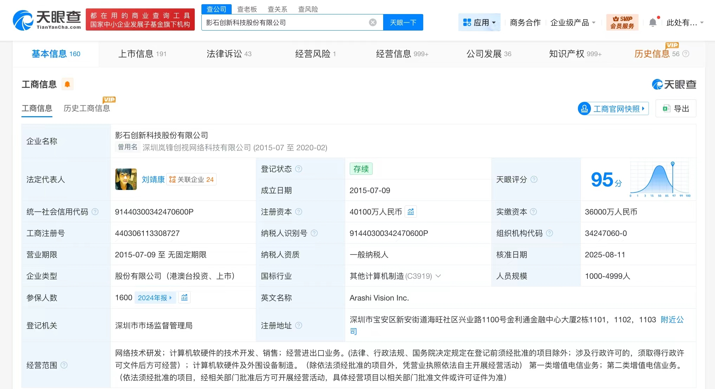Expand the C3919 industry dropdown

(x=438, y=276)
